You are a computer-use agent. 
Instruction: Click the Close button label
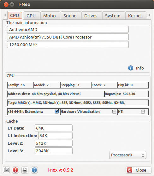pyautogui.click(x=141, y=170)
